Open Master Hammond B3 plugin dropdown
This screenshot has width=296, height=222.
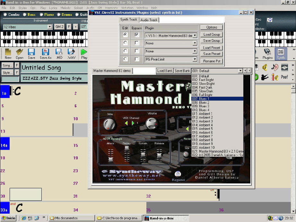pyautogui.click(x=195, y=35)
